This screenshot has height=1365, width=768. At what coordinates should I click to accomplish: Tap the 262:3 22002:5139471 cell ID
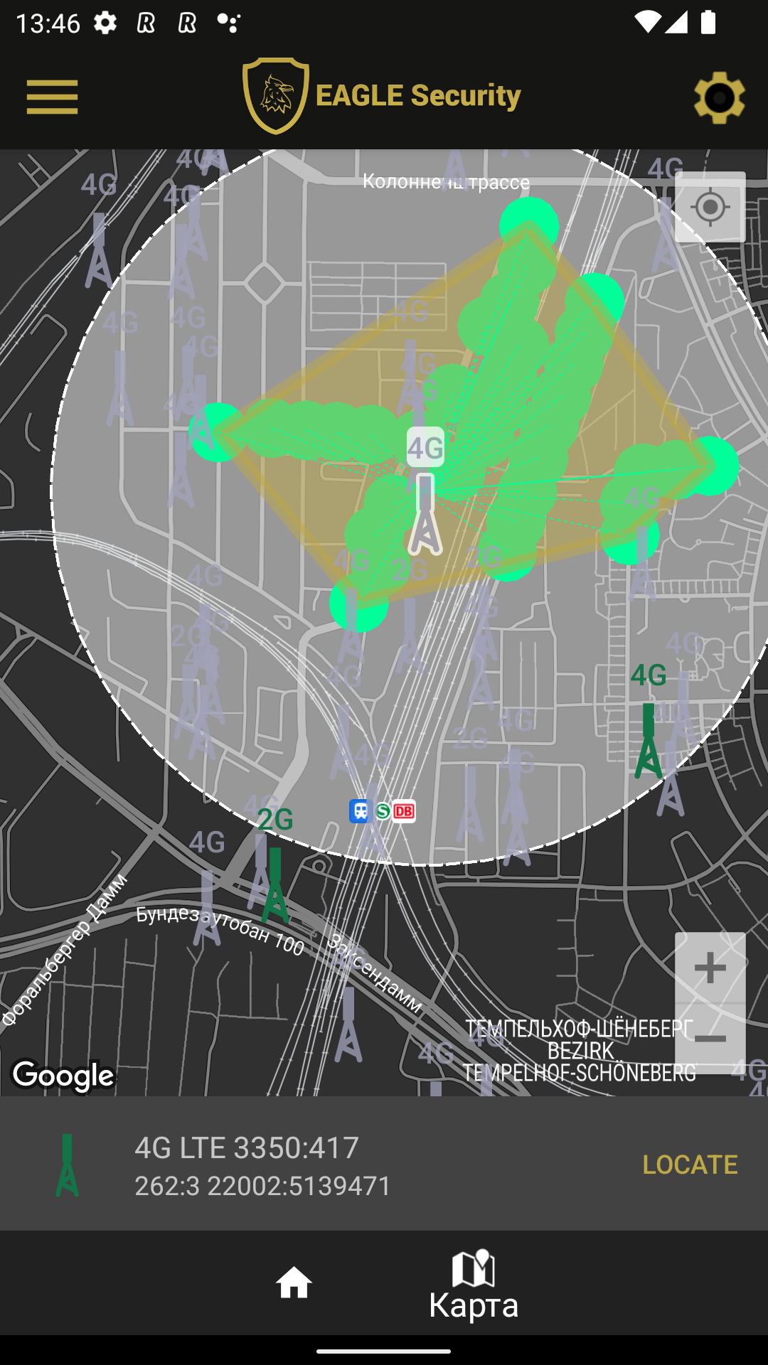263,1186
